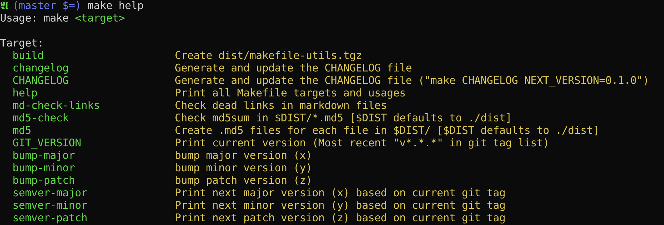Viewport: 664px width, 225px height.
Task: Click the 'md-check-links' target
Action: (x=56, y=105)
